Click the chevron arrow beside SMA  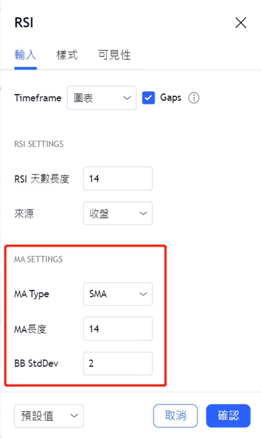143,294
